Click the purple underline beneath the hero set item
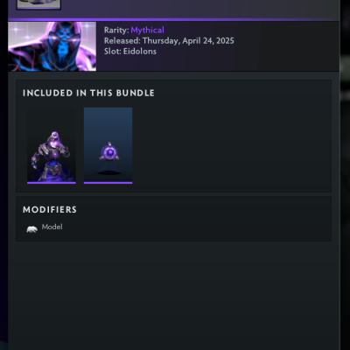 pos(52,183)
